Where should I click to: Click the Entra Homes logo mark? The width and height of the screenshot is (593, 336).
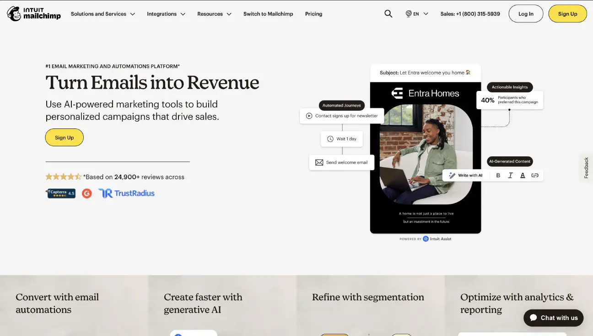point(397,93)
